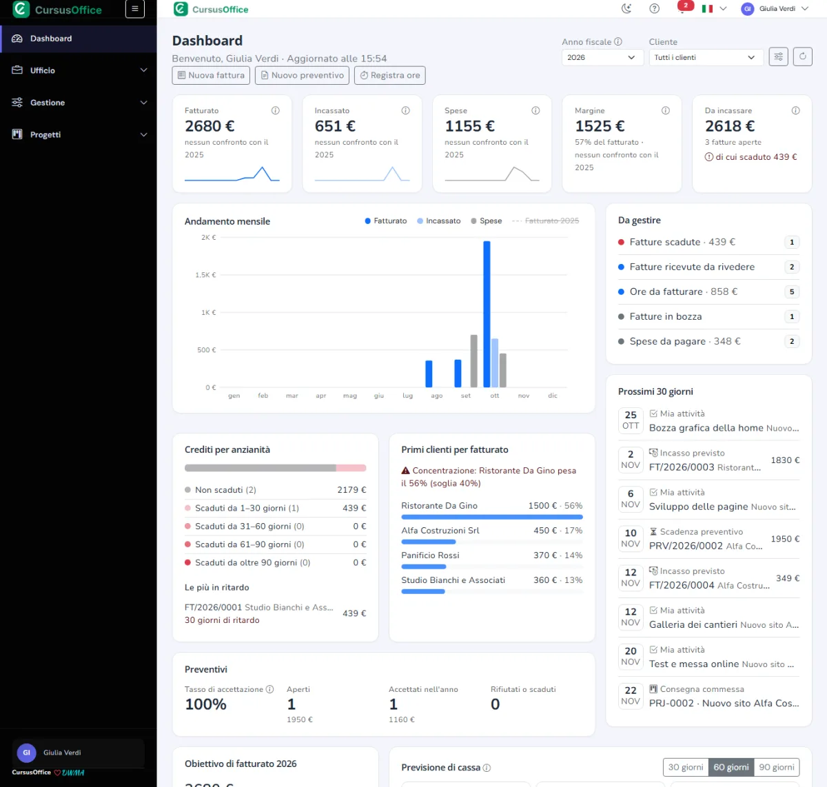Toggle the Fatturato 2025 legend entry

[x=546, y=221]
